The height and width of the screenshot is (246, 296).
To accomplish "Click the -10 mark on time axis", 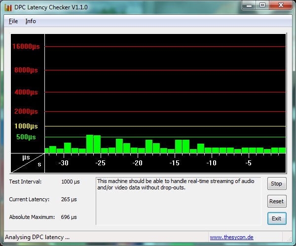I will point(211,163).
